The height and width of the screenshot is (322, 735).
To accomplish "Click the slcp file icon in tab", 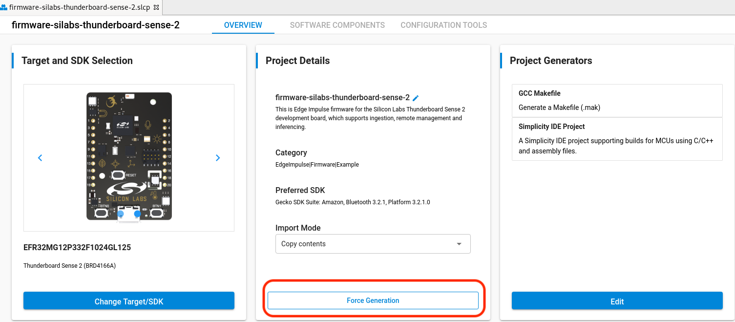I will pyautogui.click(x=4, y=7).
